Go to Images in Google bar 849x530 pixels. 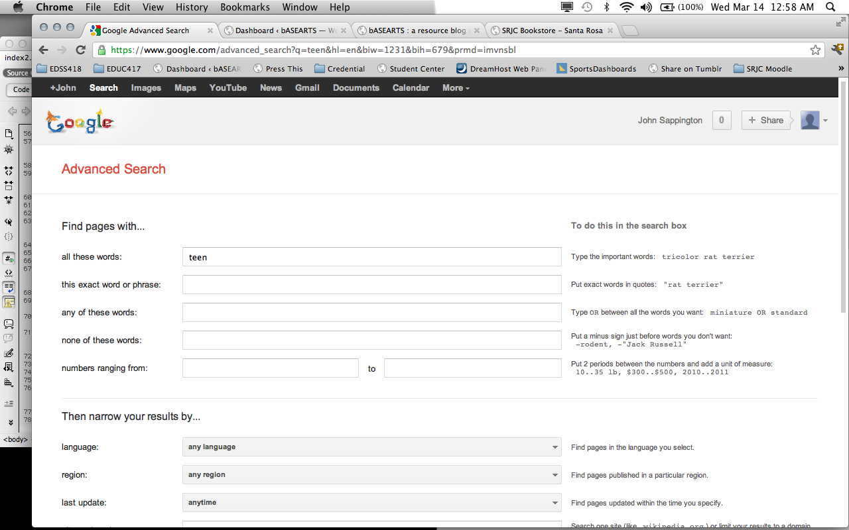click(x=146, y=87)
